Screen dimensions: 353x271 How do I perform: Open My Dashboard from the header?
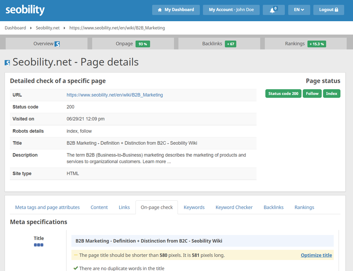[x=176, y=10]
